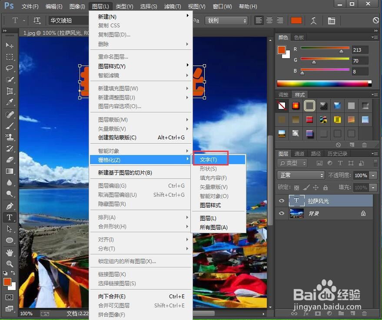The image size is (382, 320).
Task: Select the Brush tool
Action: pos(10,126)
